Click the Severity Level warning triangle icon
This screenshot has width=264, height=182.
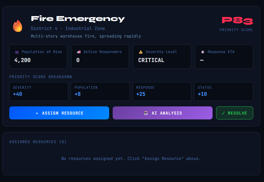(141, 52)
